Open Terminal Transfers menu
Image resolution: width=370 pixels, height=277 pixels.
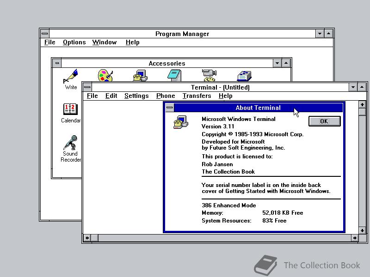[197, 96]
